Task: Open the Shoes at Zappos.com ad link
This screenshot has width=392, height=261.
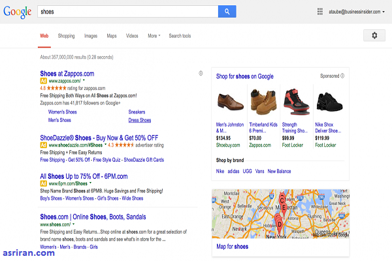Action: pyautogui.click(x=67, y=73)
